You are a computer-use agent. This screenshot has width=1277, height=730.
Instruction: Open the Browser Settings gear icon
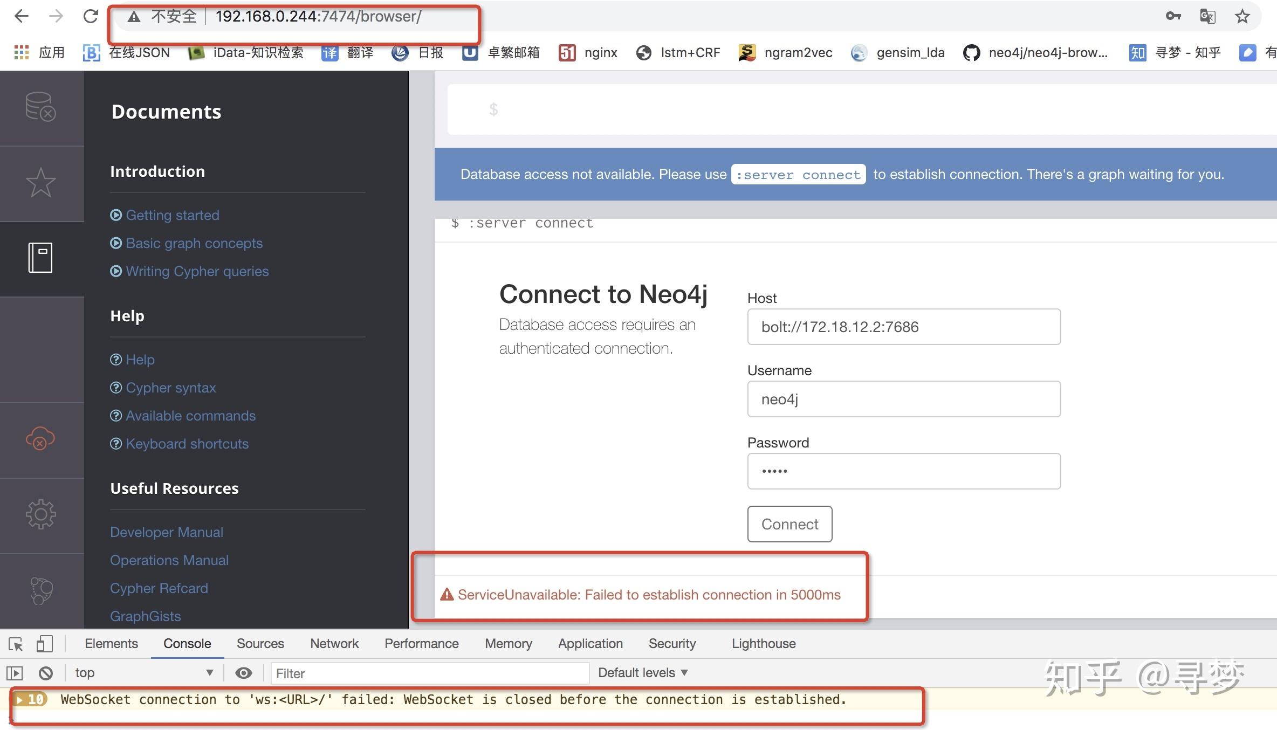41,514
